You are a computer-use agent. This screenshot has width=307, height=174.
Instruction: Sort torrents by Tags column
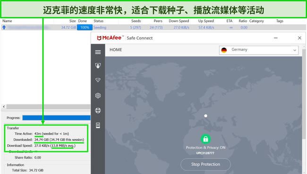[x=280, y=21]
